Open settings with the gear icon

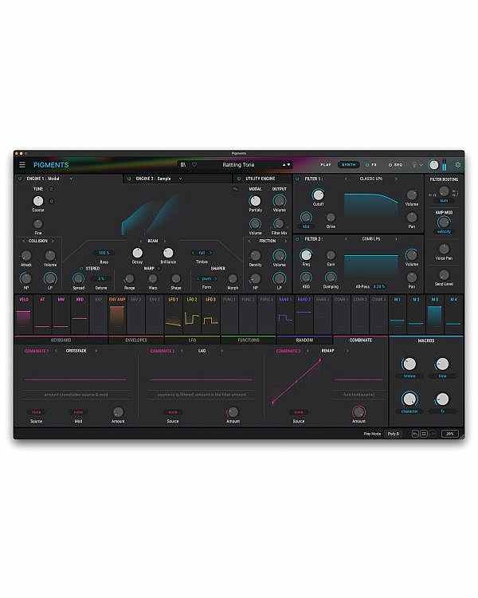coord(458,165)
